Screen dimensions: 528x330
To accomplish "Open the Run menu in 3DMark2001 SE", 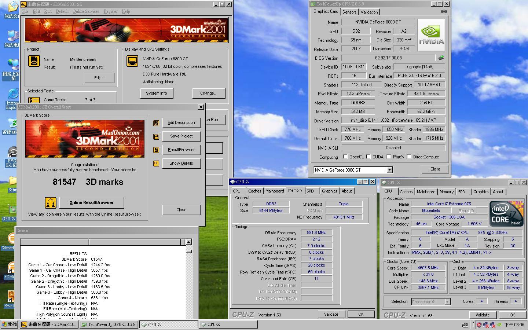I will point(48,11).
